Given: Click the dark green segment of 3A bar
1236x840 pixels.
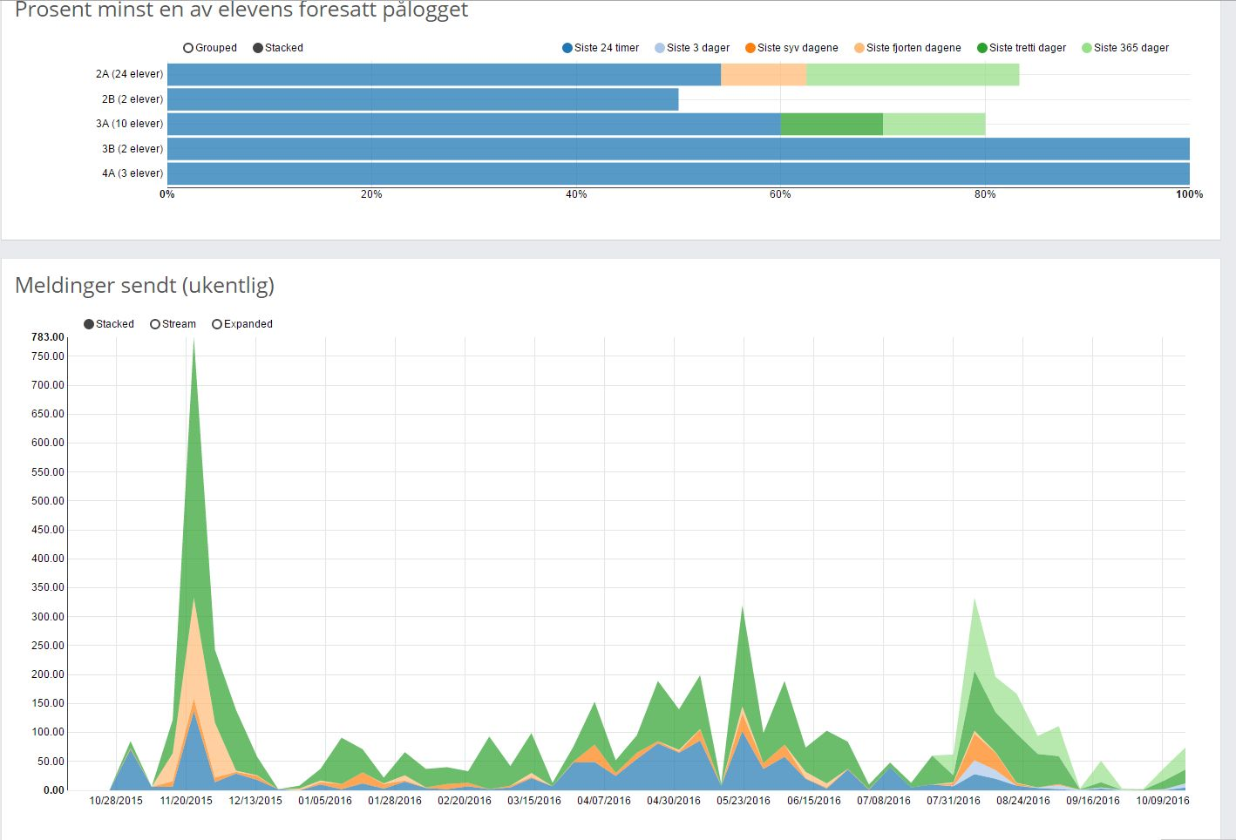Looking at the screenshot, I should pos(832,124).
